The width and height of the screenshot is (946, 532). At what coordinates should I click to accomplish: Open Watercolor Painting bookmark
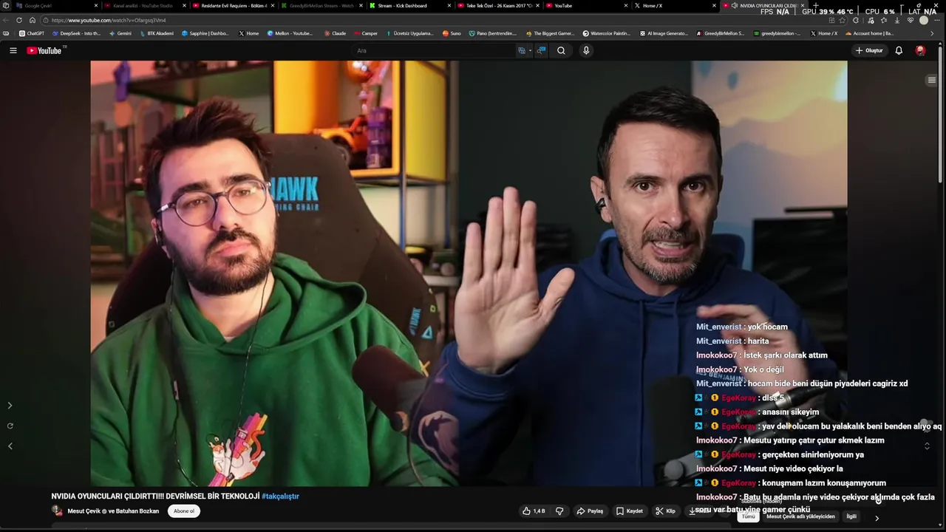point(606,33)
